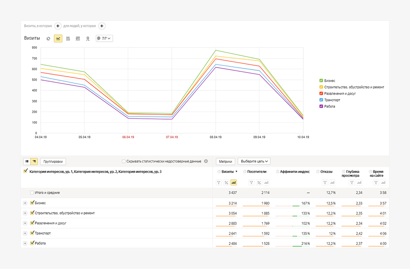The image size is (410, 269).
Task: Click the green Бизнес legend swatch
Action: click(321, 81)
